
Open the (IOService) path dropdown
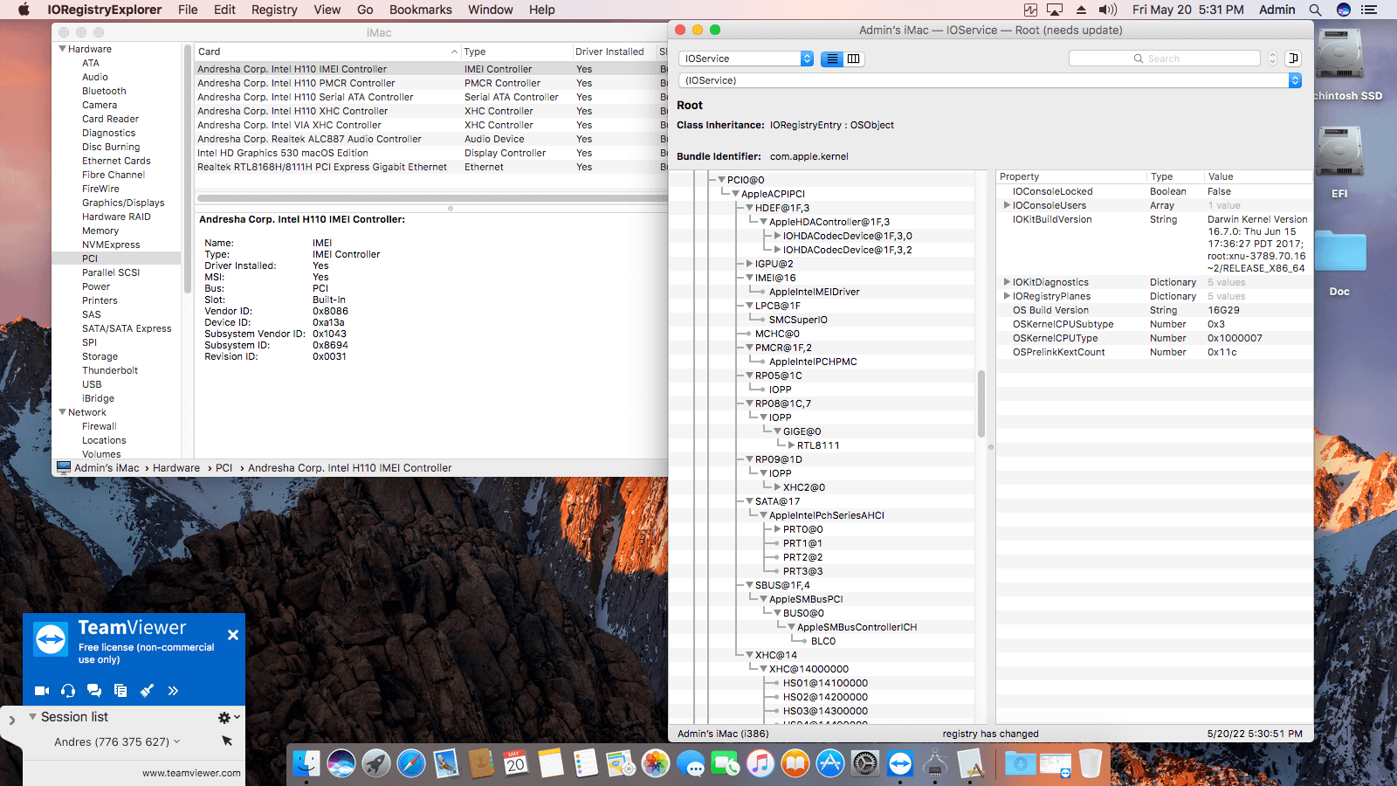990,80
